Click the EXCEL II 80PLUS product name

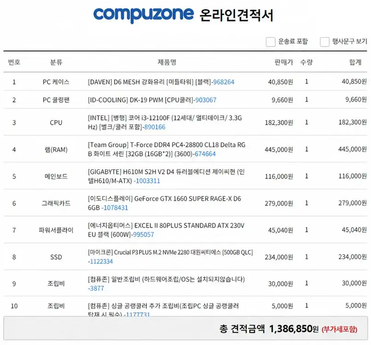[x=166, y=230]
